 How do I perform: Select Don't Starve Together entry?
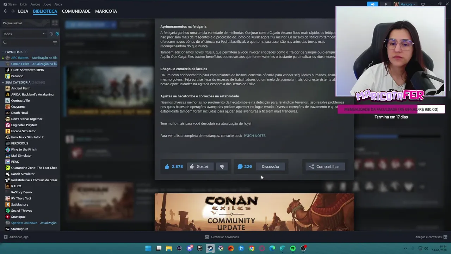click(27, 119)
